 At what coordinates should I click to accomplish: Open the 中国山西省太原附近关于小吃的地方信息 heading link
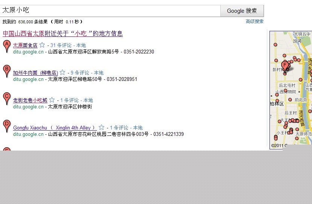(63, 33)
